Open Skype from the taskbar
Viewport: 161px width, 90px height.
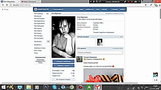(55, 87)
